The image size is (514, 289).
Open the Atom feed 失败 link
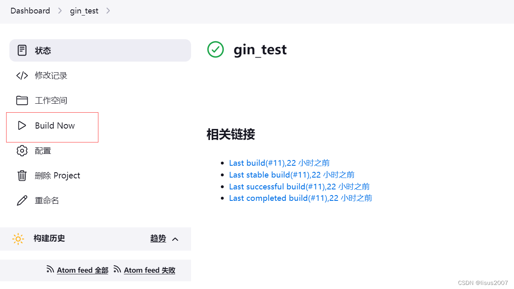click(149, 270)
